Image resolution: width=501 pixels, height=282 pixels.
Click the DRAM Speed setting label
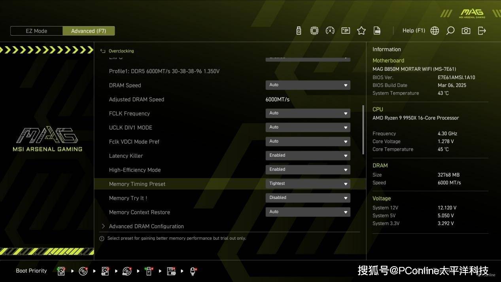tap(125, 85)
